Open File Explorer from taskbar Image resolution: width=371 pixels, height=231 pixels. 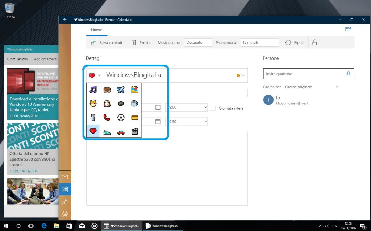(57, 226)
